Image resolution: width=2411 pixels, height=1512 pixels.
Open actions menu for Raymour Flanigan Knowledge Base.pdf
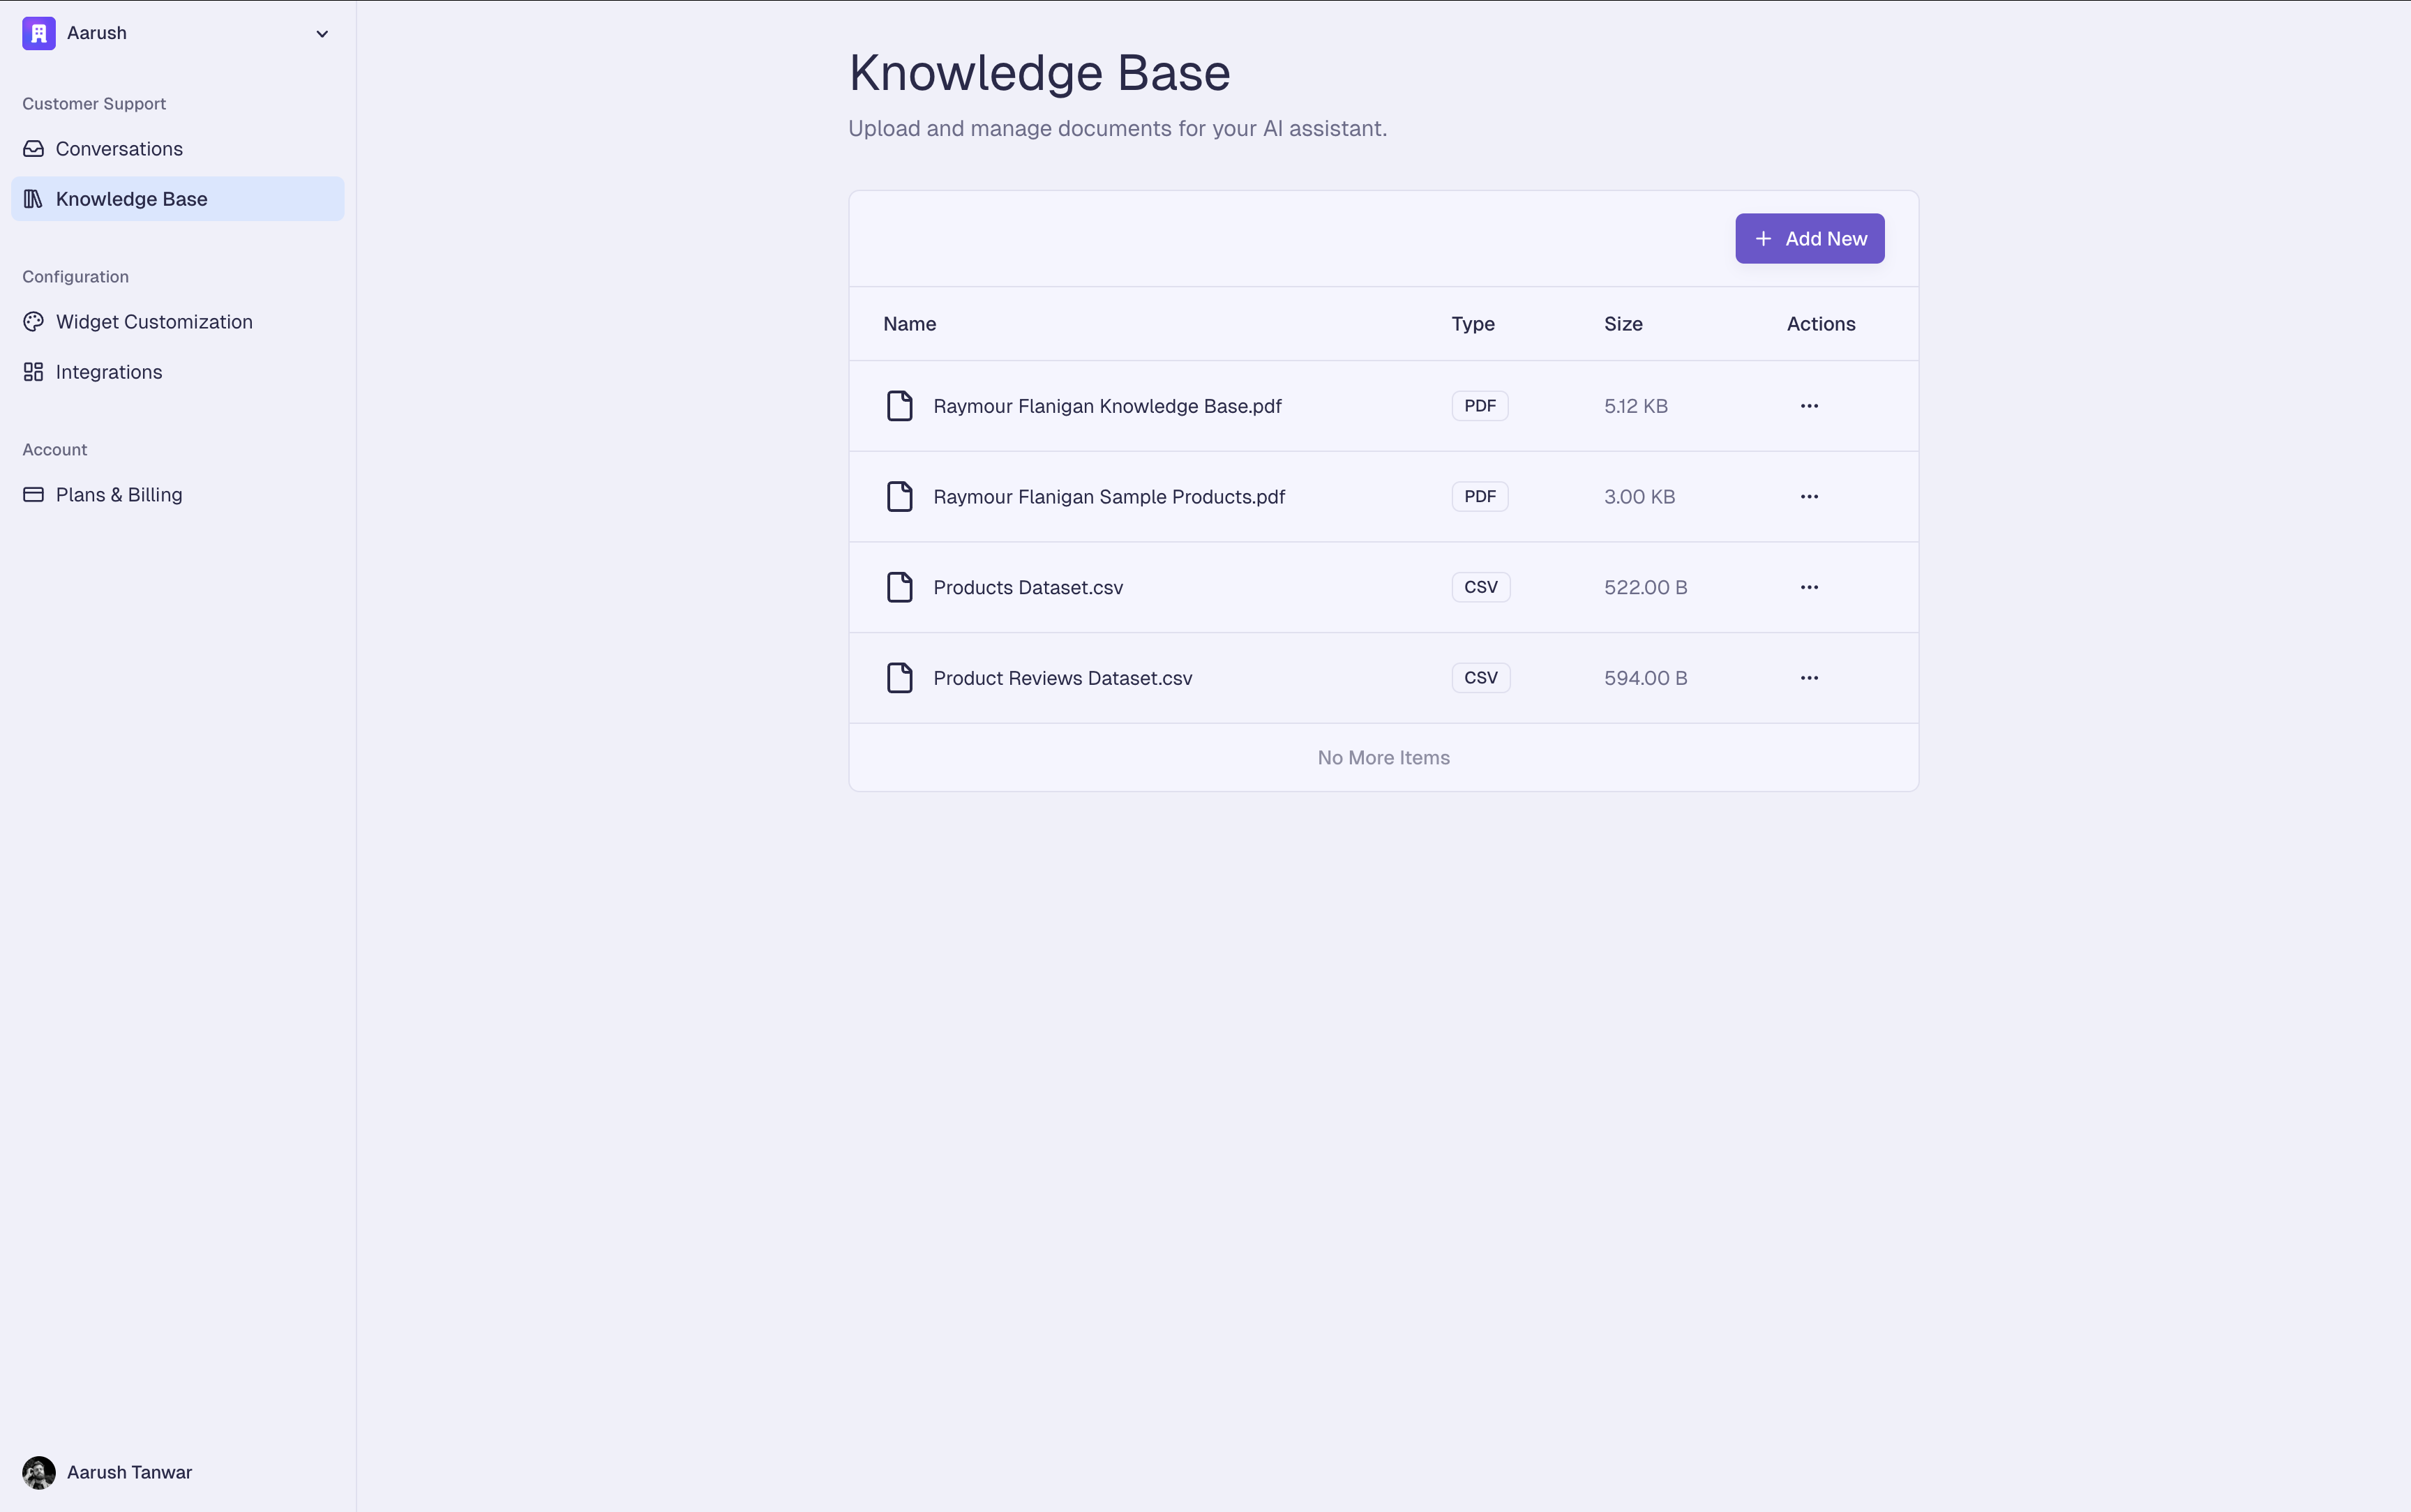[x=1808, y=406]
